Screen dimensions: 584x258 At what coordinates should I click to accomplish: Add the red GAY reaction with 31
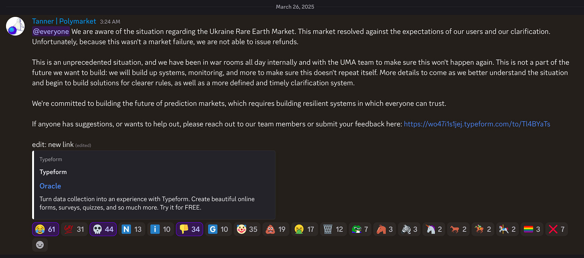(74, 229)
